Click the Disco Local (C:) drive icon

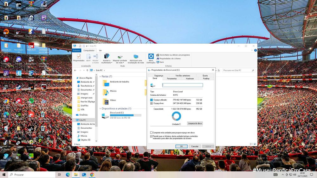point(105,115)
